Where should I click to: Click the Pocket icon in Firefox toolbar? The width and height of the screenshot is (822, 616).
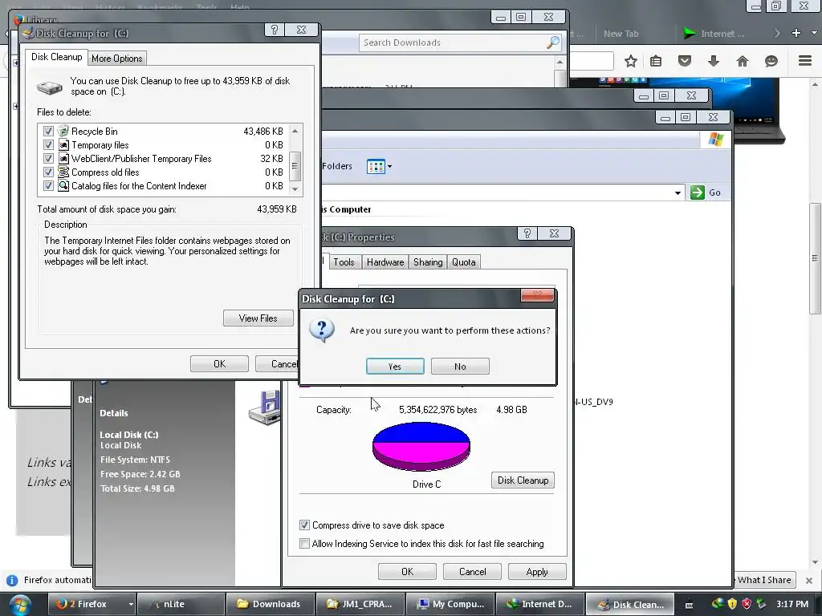(685, 61)
